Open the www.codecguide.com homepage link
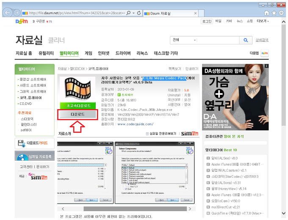This screenshot has width=288, height=220. [136, 124]
